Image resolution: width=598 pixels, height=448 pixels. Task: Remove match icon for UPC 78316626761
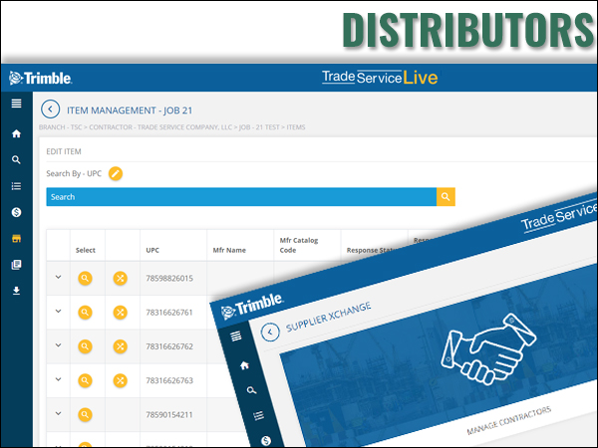coord(121,313)
